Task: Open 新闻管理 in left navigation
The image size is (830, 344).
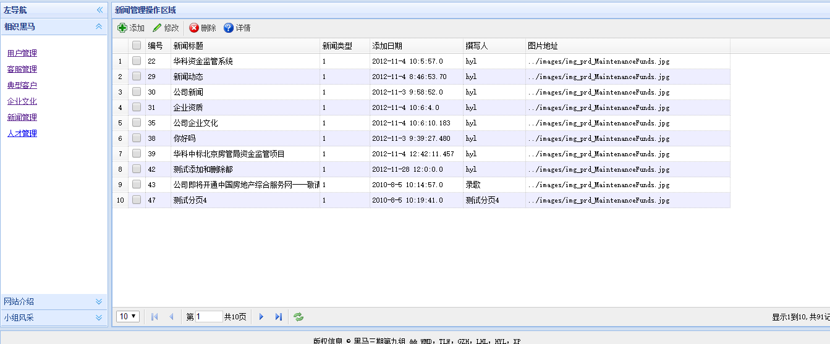Action: pos(22,117)
